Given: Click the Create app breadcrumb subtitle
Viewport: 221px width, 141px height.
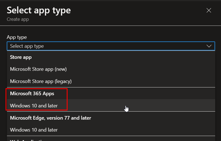Looking at the screenshot, I should coord(18,19).
